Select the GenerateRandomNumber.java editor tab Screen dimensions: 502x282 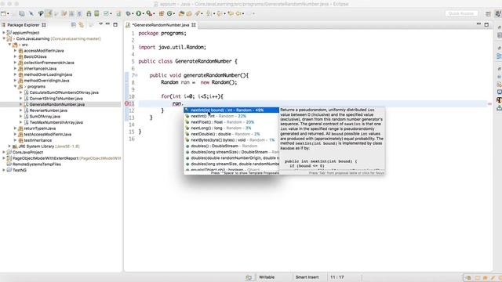pyautogui.click(x=161, y=24)
